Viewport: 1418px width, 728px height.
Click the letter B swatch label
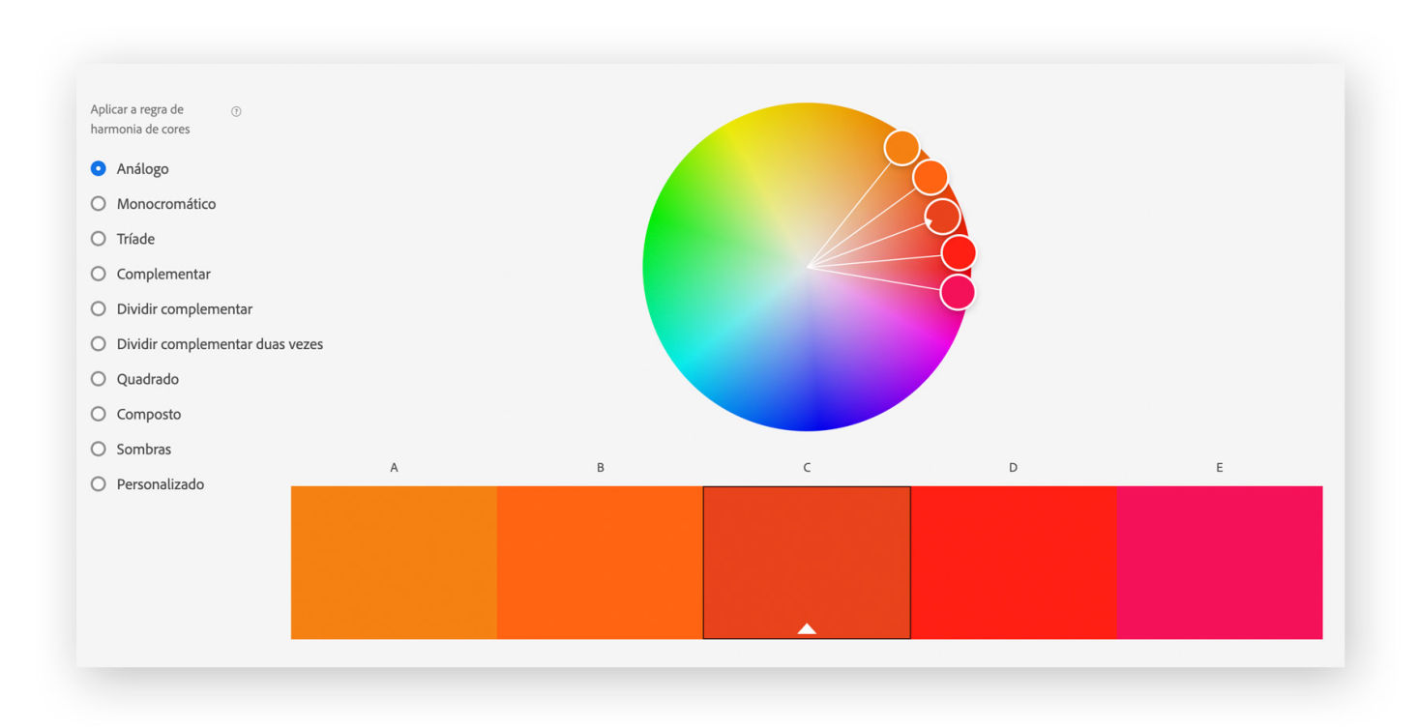(601, 468)
